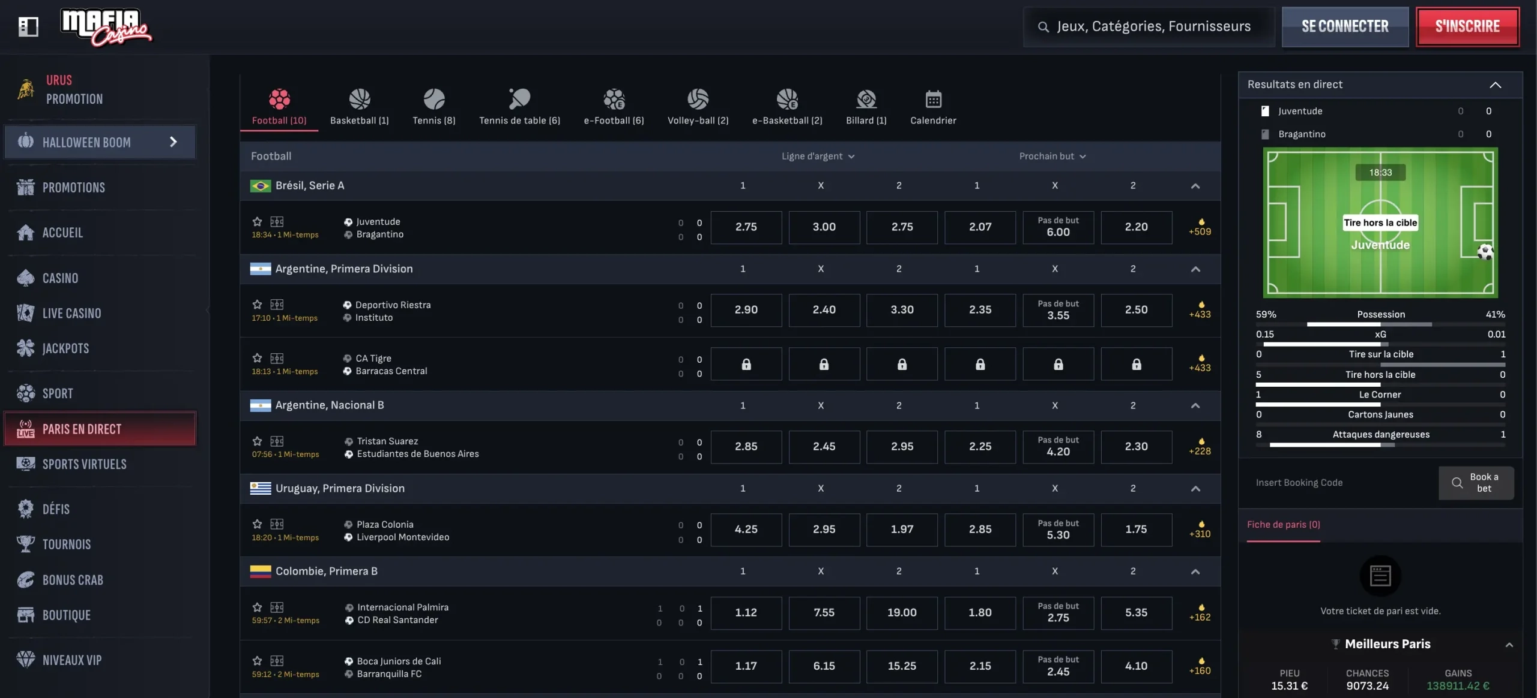Image resolution: width=1537 pixels, height=698 pixels.
Task: Select Pas de but 6.00 option
Action: (1058, 227)
